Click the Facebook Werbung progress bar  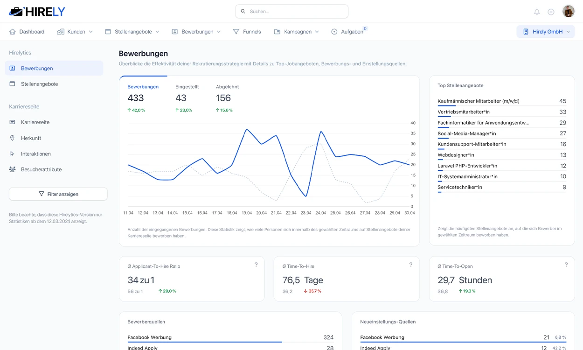[x=205, y=343]
